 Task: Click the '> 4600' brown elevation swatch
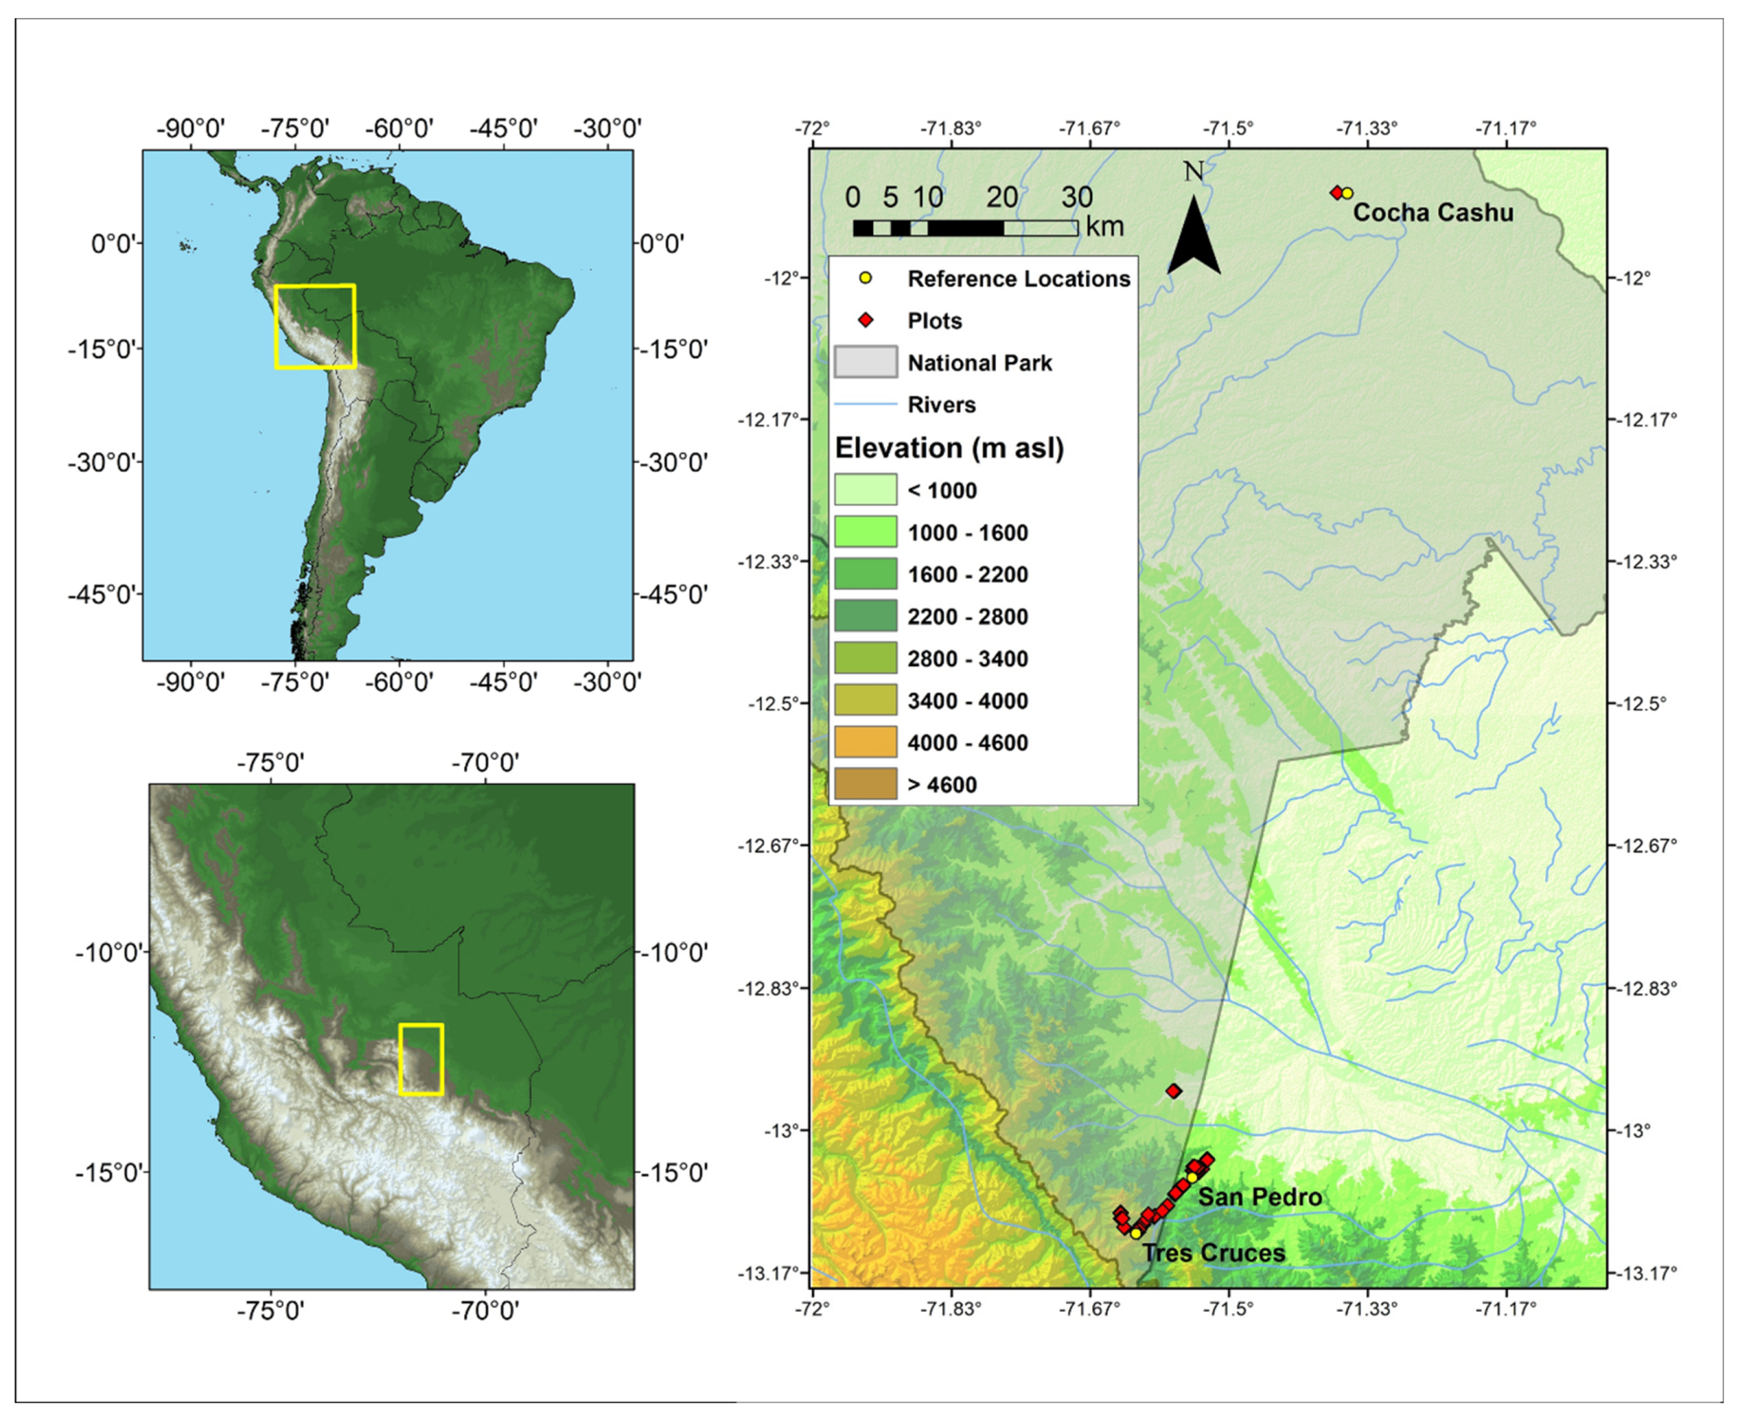click(x=865, y=784)
